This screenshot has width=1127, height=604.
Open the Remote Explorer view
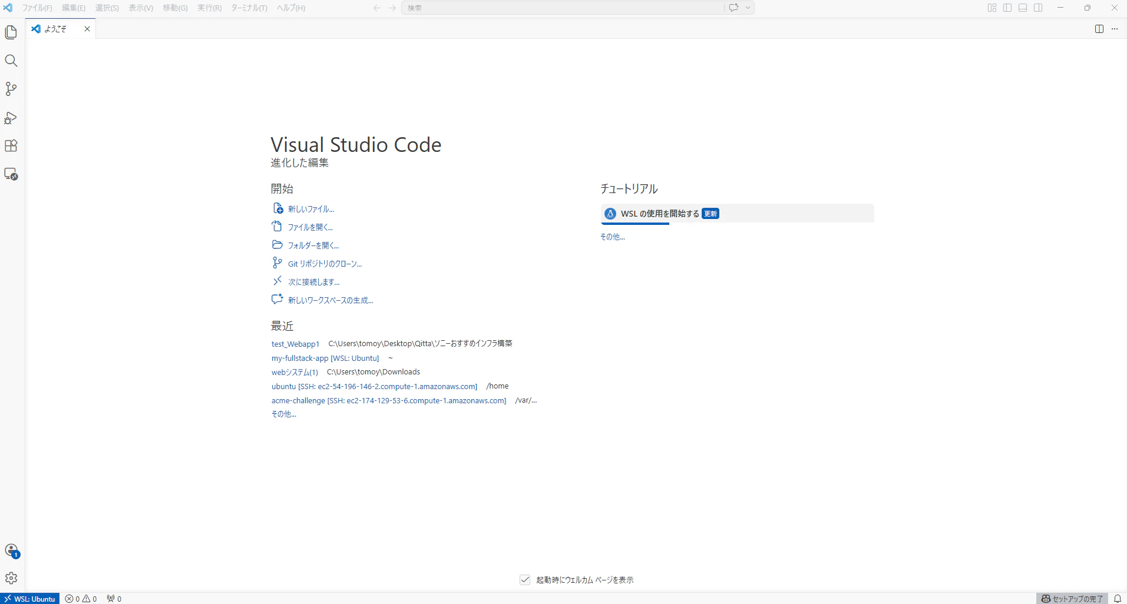pyautogui.click(x=11, y=174)
